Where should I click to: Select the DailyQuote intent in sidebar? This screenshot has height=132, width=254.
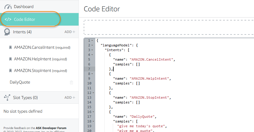click(x=20, y=82)
